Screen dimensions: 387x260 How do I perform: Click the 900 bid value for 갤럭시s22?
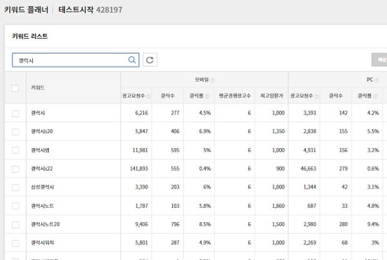click(x=280, y=169)
